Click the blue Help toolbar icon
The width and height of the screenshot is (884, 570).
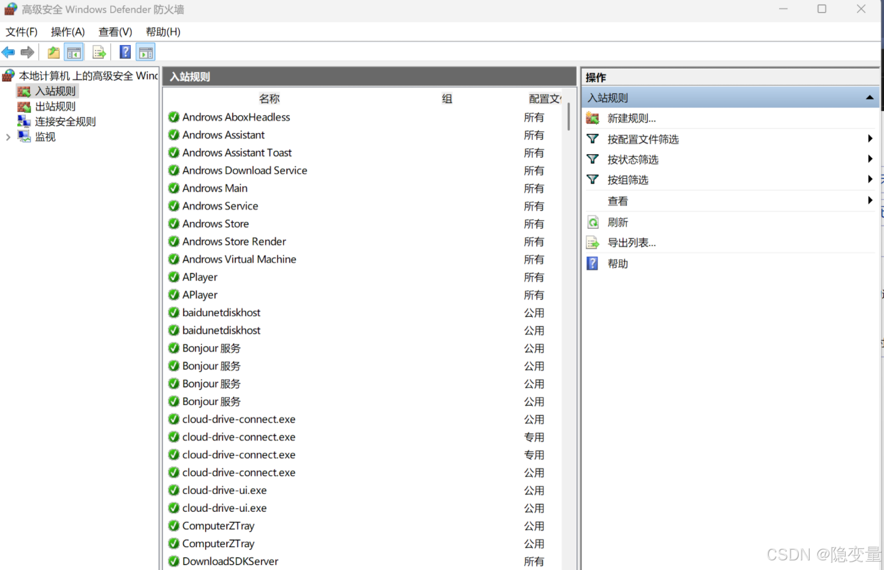(x=125, y=52)
